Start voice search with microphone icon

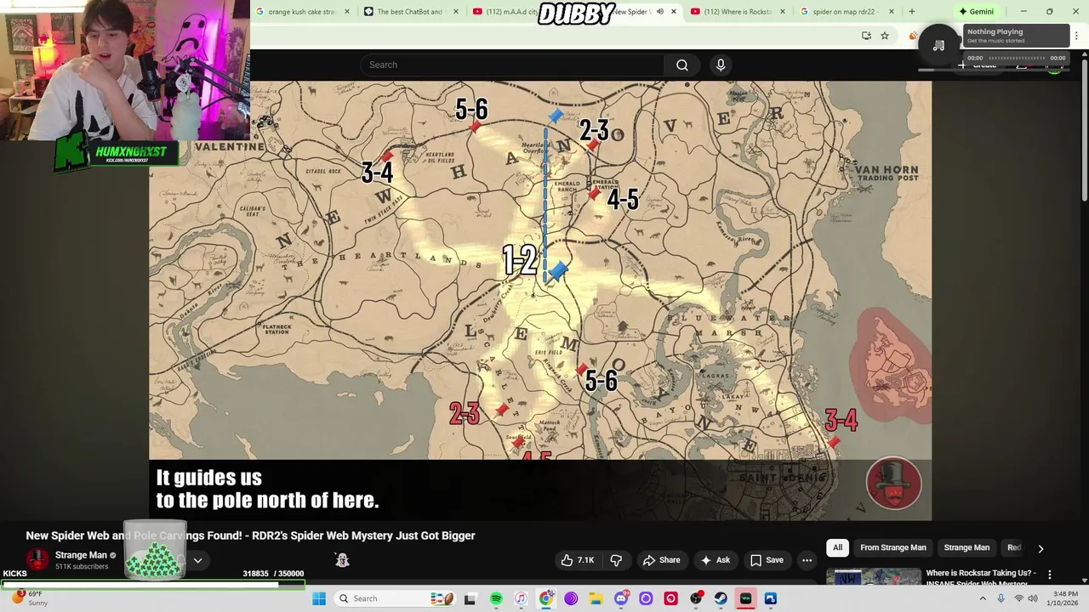pyautogui.click(x=721, y=65)
